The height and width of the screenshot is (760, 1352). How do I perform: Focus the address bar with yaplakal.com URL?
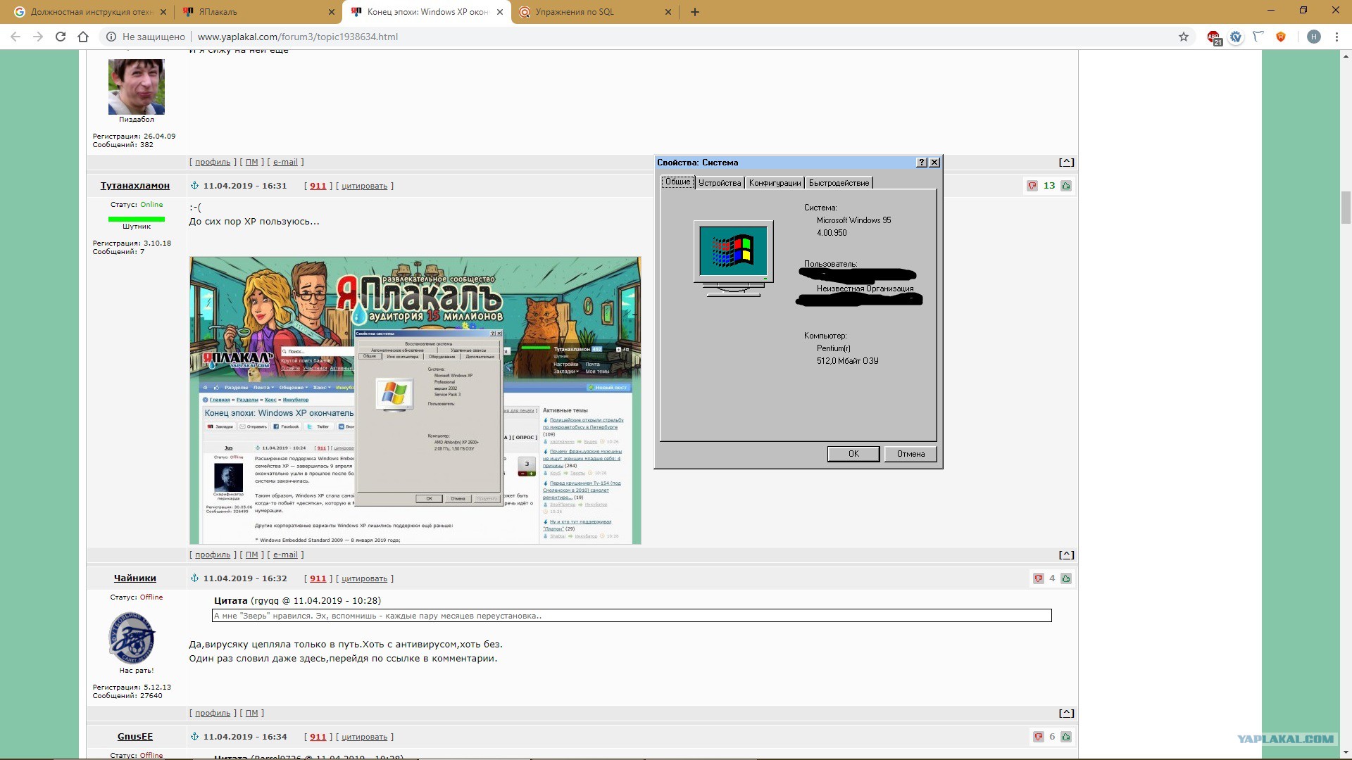(648, 37)
